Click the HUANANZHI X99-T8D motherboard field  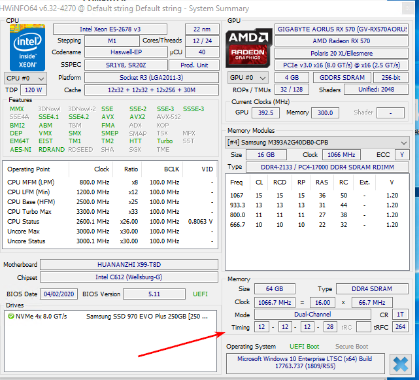(x=128, y=265)
